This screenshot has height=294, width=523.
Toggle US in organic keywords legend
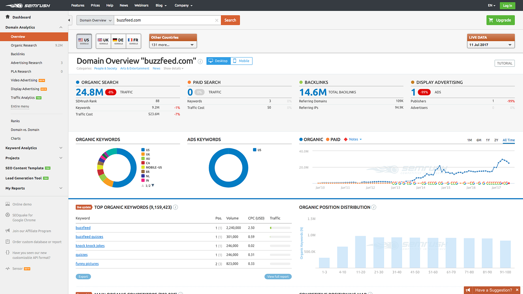145,150
